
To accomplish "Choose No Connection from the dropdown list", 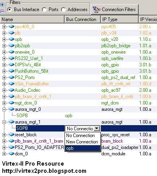I will point(82,135).
